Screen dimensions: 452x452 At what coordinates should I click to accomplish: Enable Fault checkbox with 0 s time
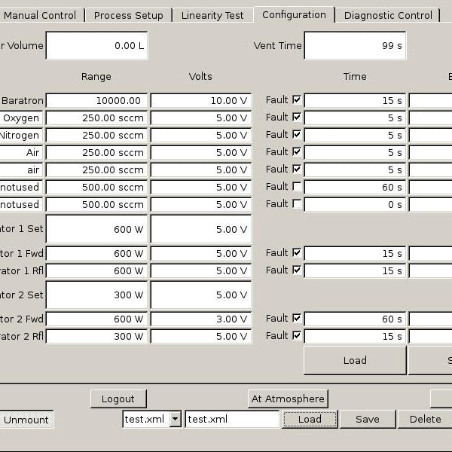[x=297, y=203]
